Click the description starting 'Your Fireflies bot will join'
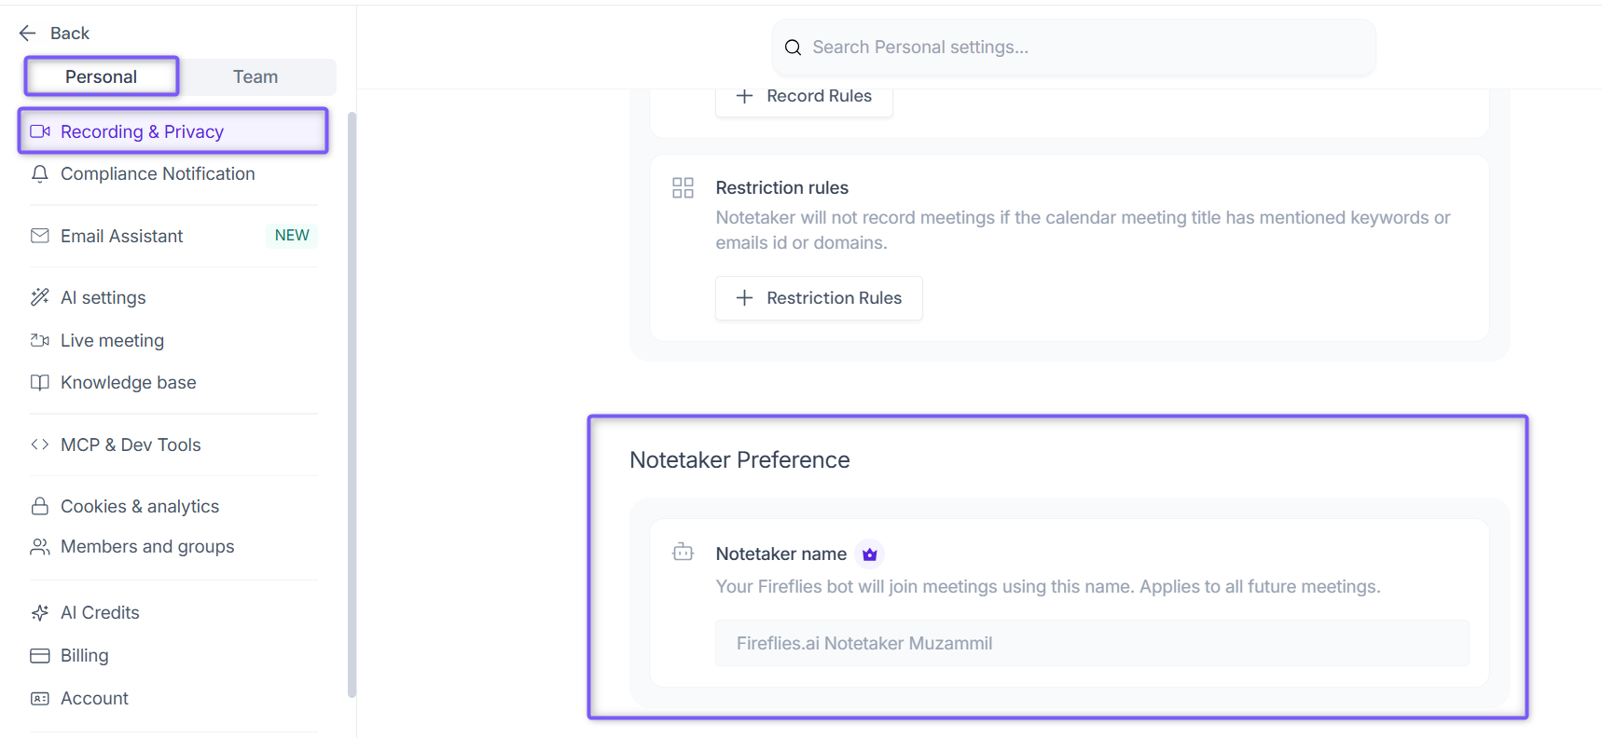This screenshot has height=738, width=1602. pos(1048,587)
